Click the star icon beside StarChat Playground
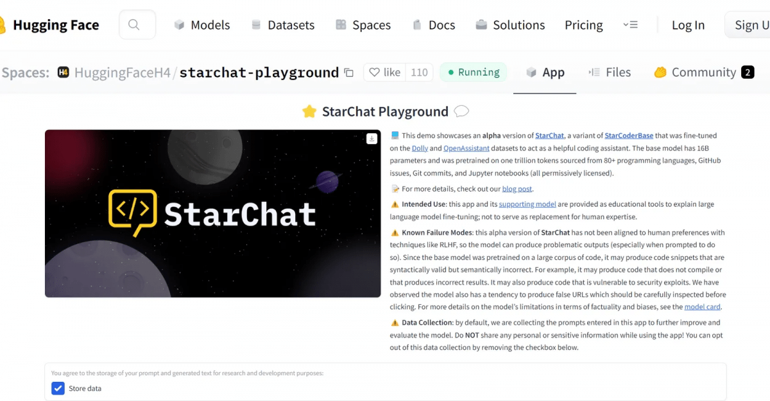 tap(309, 111)
